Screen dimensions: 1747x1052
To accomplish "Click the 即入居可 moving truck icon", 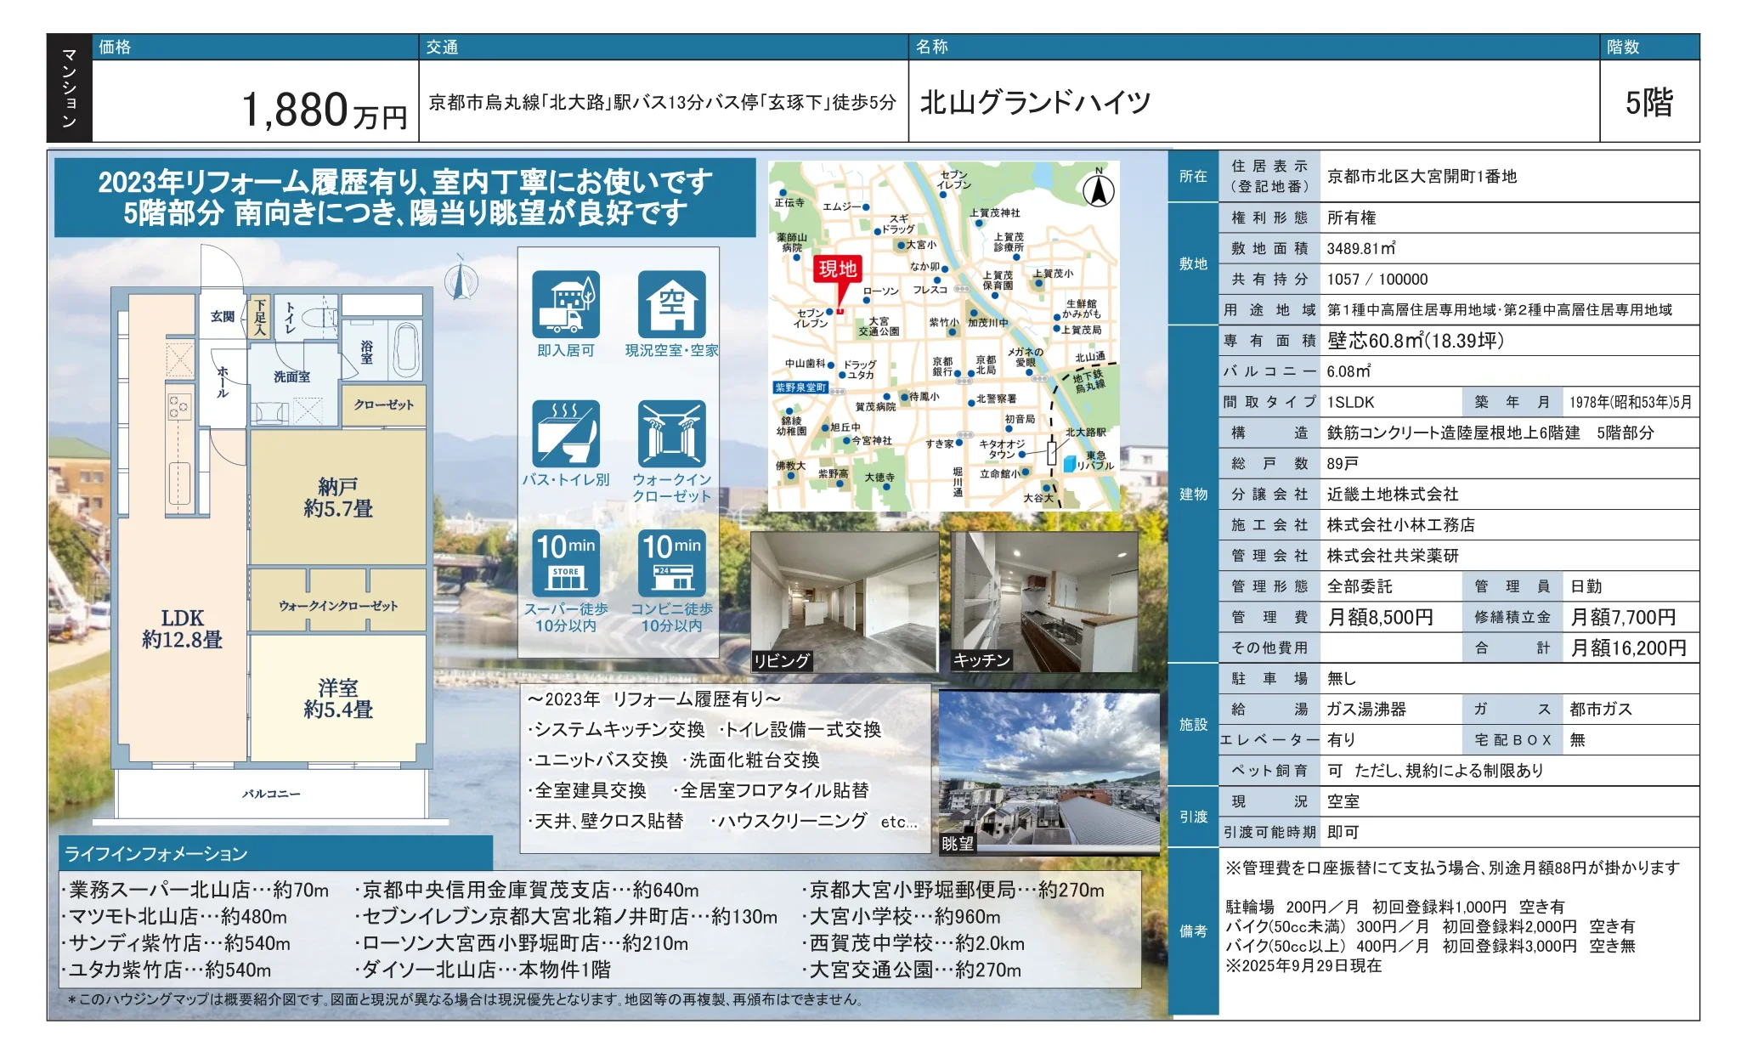I will (566, 304).
